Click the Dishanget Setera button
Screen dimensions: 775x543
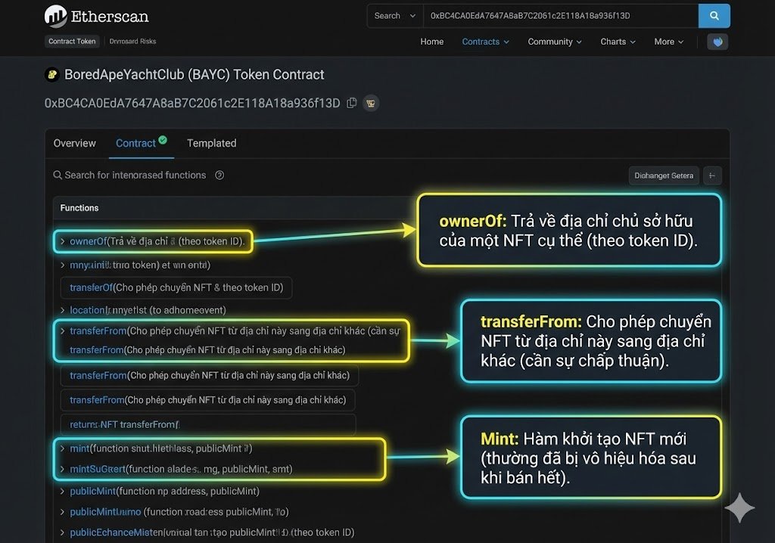tap(664, 175)
